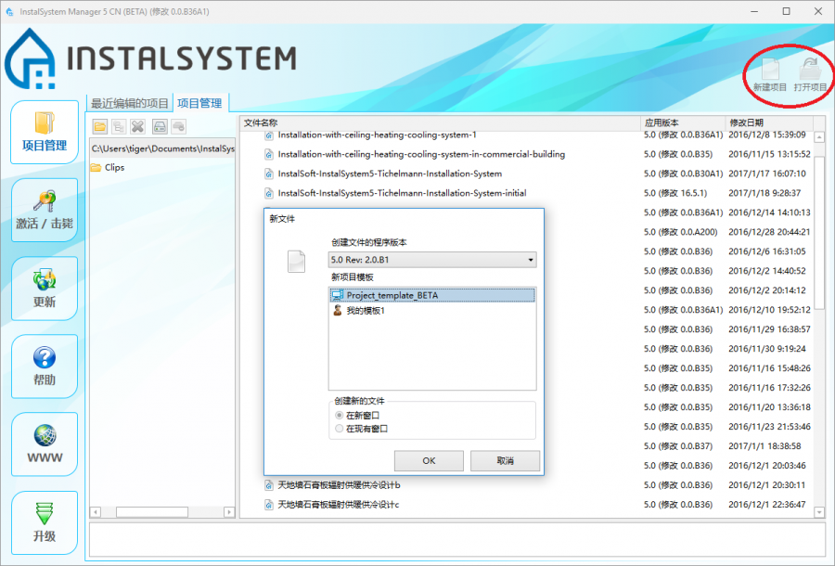Select the 在现有窗口 radio option
Image resolution: width=835 pixels, height=566 pixels.
pos(340,429)
